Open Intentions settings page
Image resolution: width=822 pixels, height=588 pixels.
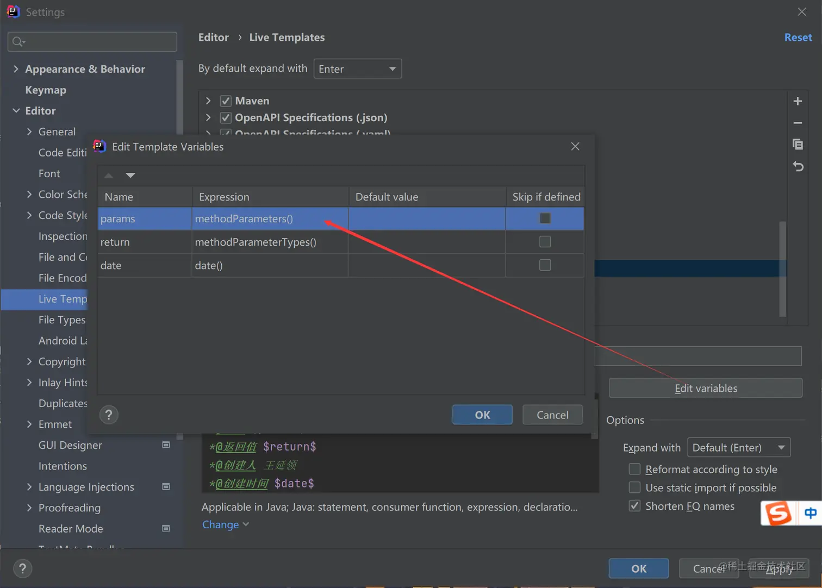pyautogui.click(x=63, y=466)
